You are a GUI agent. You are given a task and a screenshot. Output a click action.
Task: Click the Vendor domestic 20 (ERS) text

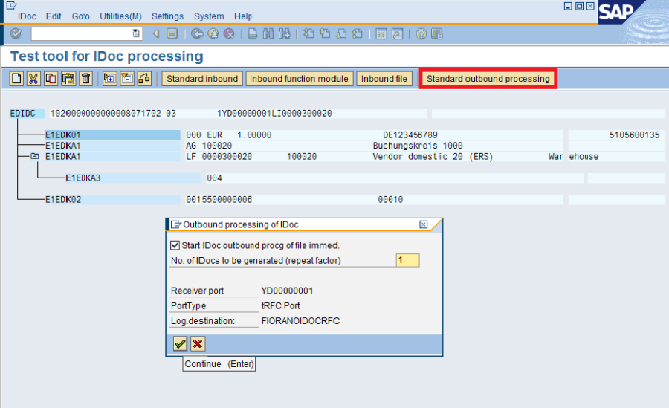(x=433, y=157)
